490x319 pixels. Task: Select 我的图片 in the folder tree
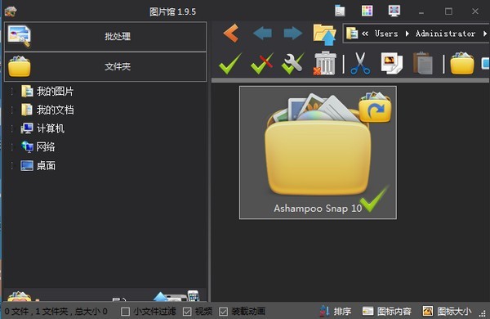pyautogui.click(x=55, y=92)
